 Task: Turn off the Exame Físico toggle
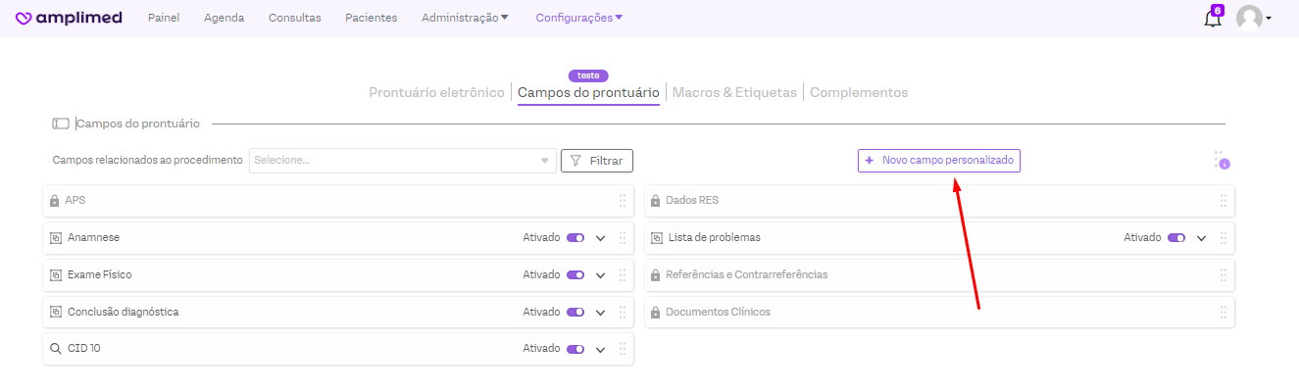point(575,275)
